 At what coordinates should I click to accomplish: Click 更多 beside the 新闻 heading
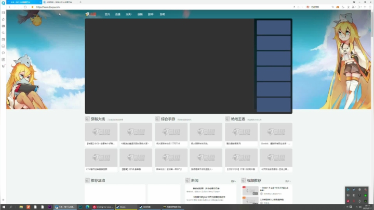(x=233, y=181)
